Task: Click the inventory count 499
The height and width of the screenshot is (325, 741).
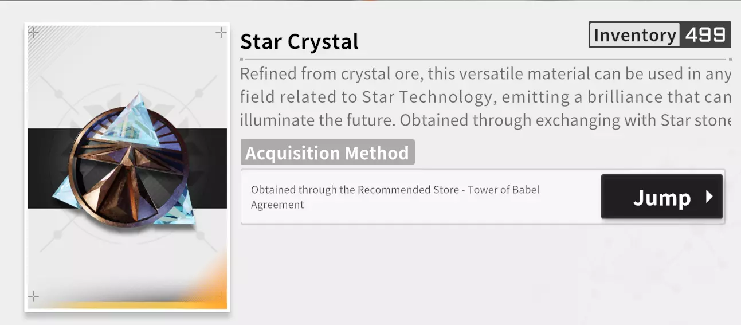Action: (x=705, y=35)
